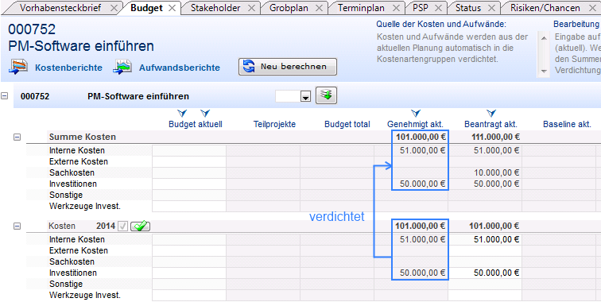The height and width of the screenshot is (302, 601).
Task: Click filter arrow above Beantragt akt.
Action: coord(491,113)
